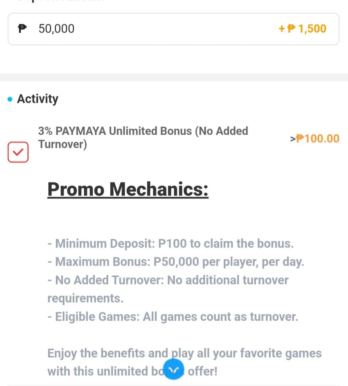Uncheck the 3% PAYMAYA Unlimited Bonus checkbox
Image resolution: width=348 pixels, height=386 pixels.
point(18,152)
